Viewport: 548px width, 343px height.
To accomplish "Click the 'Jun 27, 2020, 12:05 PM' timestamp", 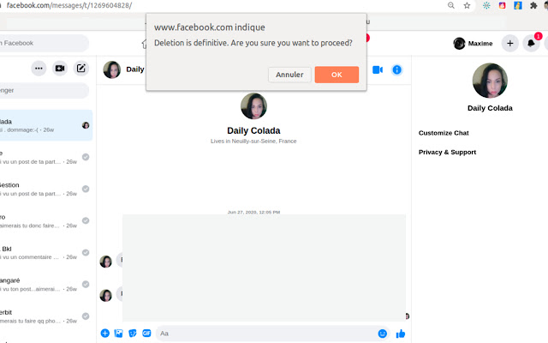I will pos(253,212).
